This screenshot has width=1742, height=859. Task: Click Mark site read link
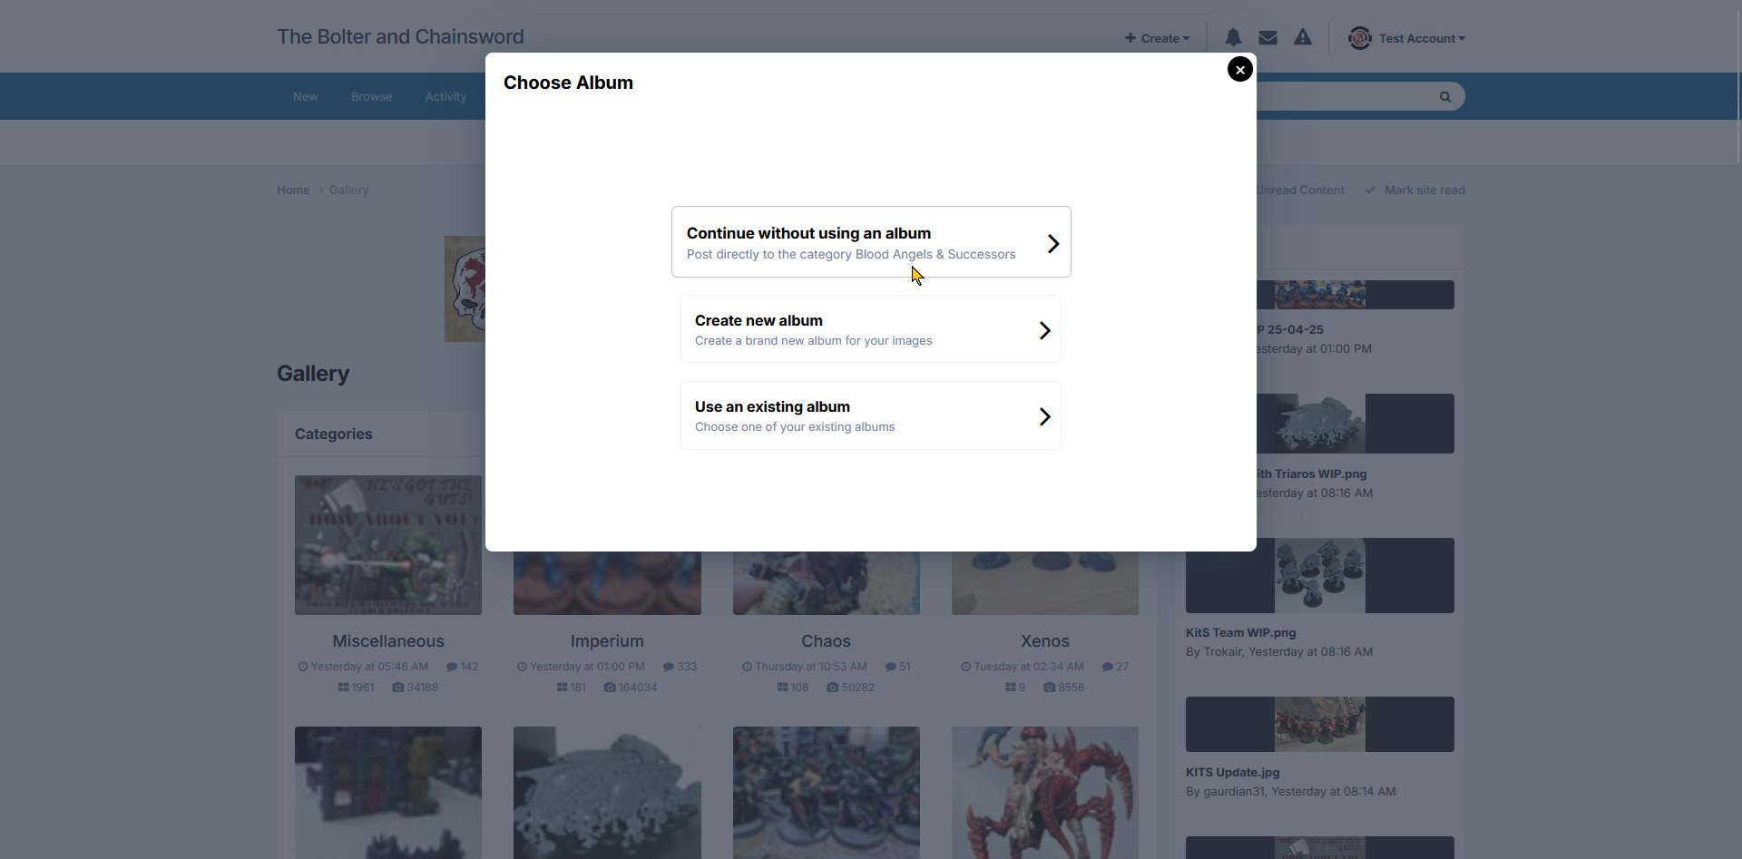click(1424, 190)
